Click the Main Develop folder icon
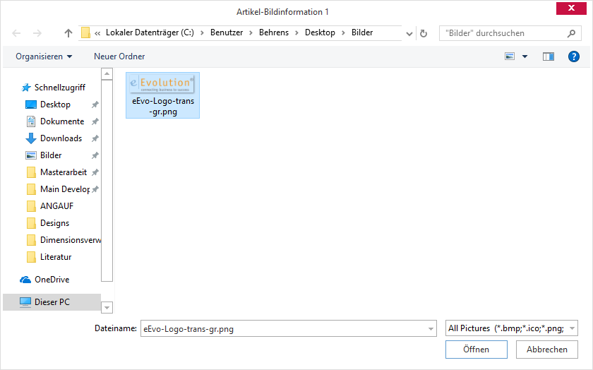 [31, 189]
